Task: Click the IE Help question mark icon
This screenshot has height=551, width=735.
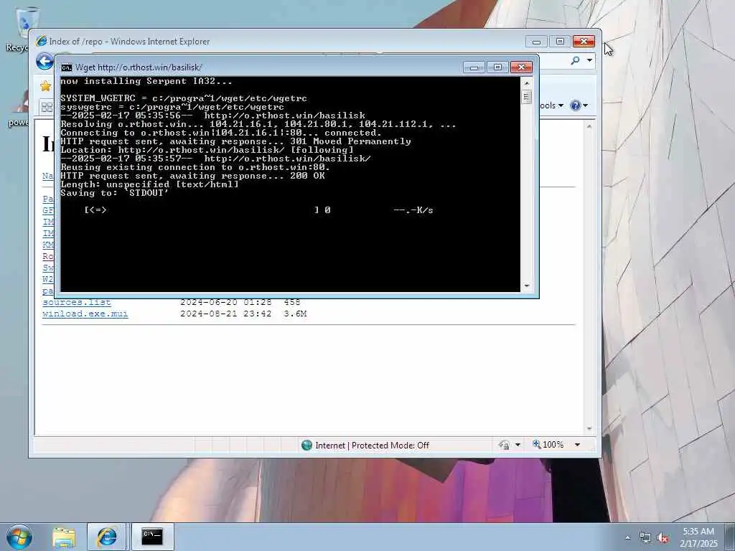Action: click(x=575, y=106)
